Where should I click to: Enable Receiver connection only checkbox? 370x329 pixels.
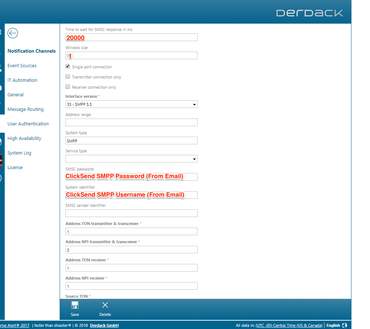(68, 87)
